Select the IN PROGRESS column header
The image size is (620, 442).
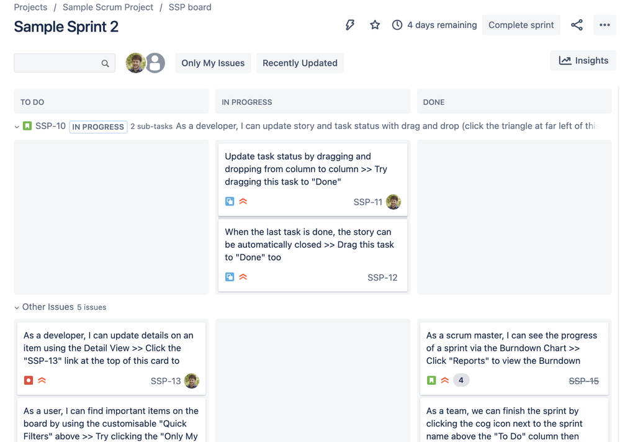point(313,102)
